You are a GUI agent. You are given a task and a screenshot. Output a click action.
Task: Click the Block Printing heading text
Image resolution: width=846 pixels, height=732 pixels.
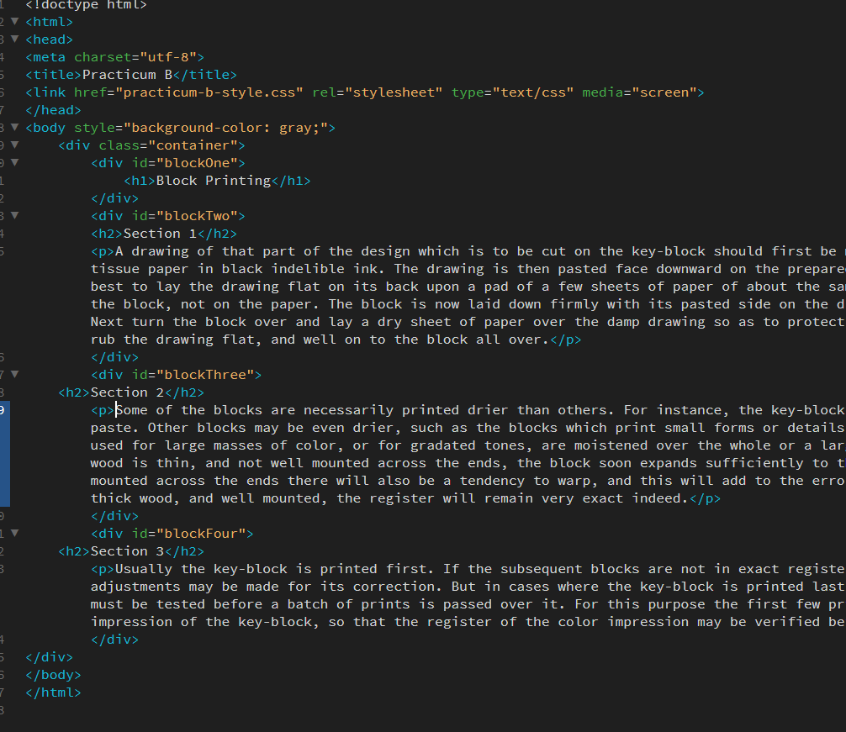[x=213, y=181]
